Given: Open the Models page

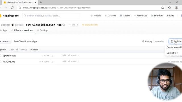Looking at the screenshot, I should click(x=96, y=16).
